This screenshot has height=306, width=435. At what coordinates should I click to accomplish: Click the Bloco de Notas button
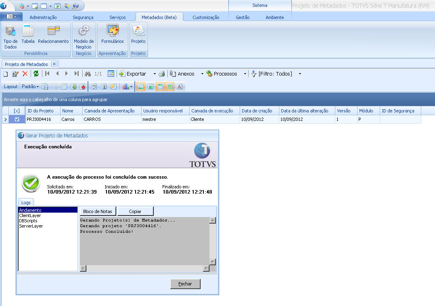coord(97,211)
